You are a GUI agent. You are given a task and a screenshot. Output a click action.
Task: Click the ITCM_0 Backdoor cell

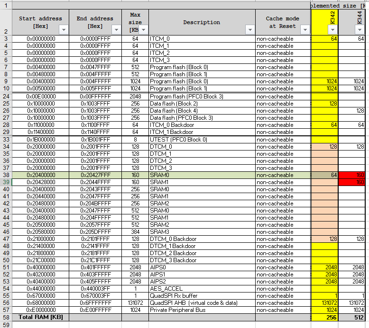tap(202, 125)
